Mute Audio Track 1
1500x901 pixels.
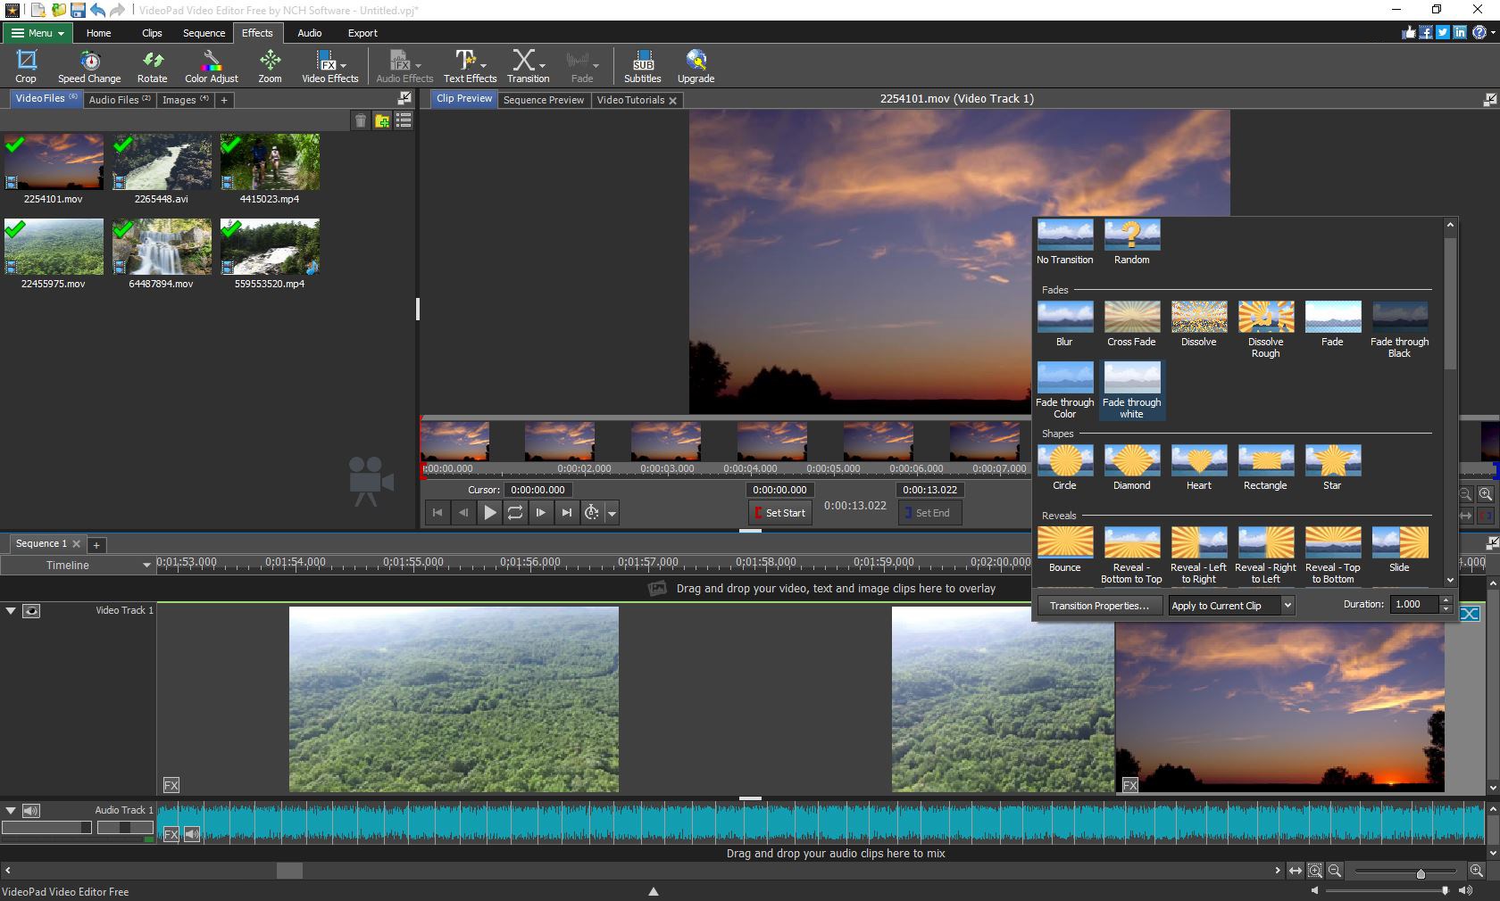click(31, 810)
